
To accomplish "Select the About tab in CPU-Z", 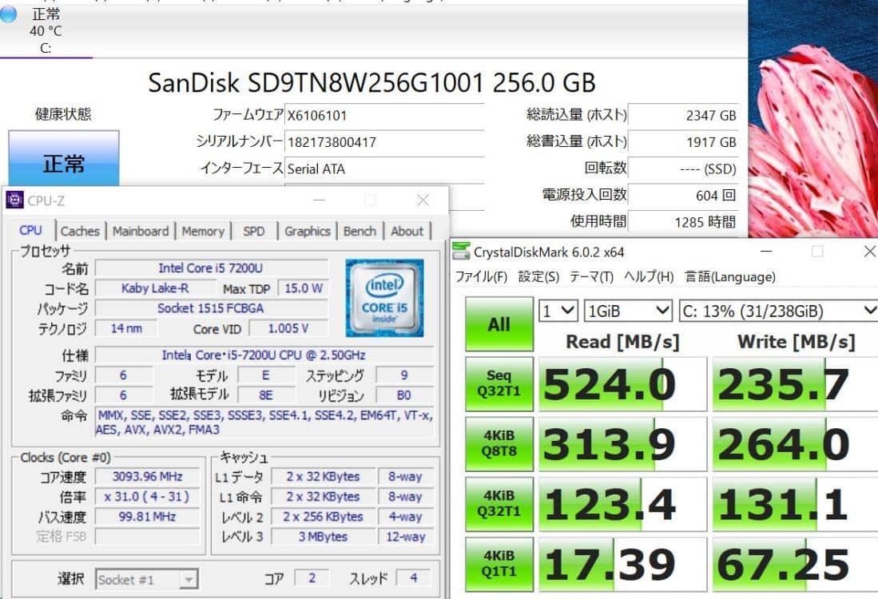I will click(x=407, y=231).
